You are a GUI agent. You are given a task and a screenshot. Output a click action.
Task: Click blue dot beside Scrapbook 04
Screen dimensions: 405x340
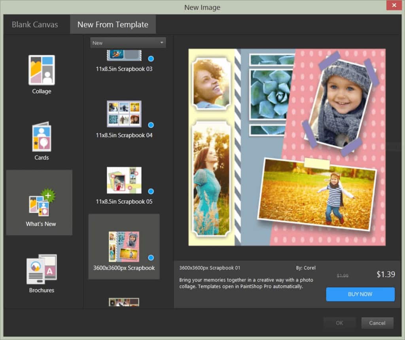[x=151, y=125]
